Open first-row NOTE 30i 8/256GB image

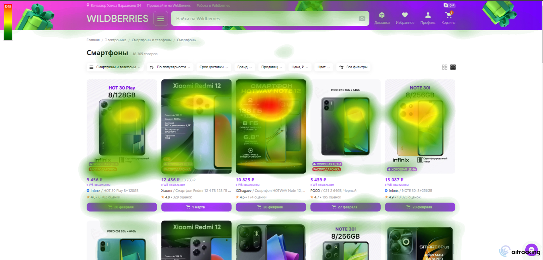pyautogui.click(x=420, y=126)
